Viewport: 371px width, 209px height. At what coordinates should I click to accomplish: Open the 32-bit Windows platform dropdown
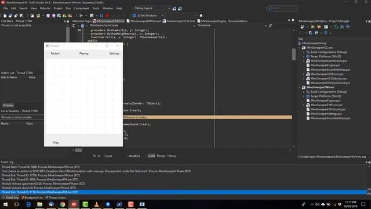[162, 16]
